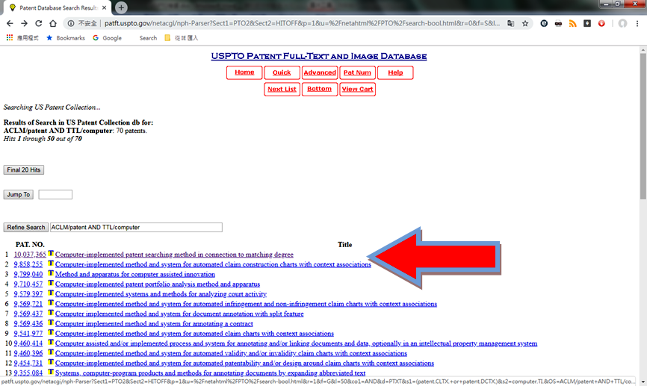Open the Help page

(395, 72)
